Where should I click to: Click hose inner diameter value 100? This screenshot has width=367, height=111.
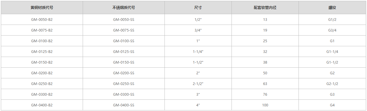(265, 105)
